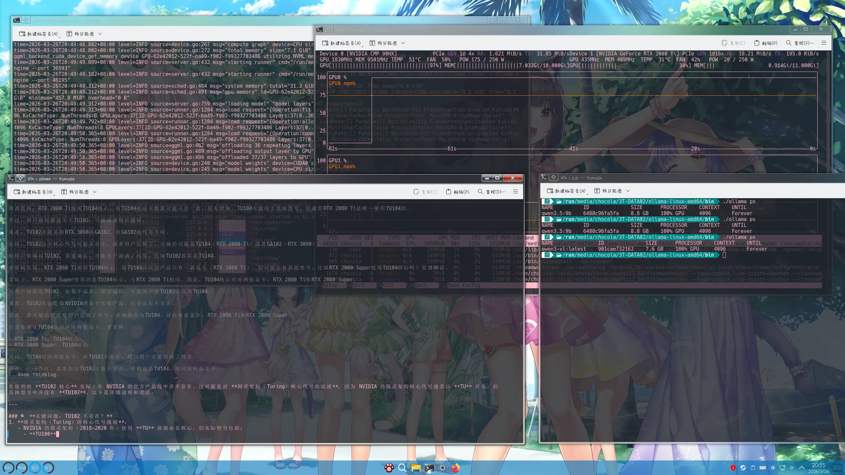Click Paste button in ollama Konsole
The image size is (845, 475).
click(457, 192)
